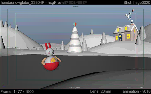Click the rainbow emblem on bunny's belly
Image resolution: width=151 pixels, height=94 pixels.
click(x=53, y=60)
